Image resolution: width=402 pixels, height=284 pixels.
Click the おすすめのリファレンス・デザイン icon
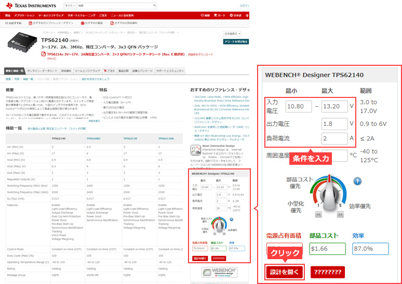pyautogui.click(x=30, y=23)
